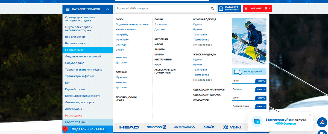Open the Кабинет login button
The height and width of the screenshot is (134, 328).
click(x=229, y=8)
